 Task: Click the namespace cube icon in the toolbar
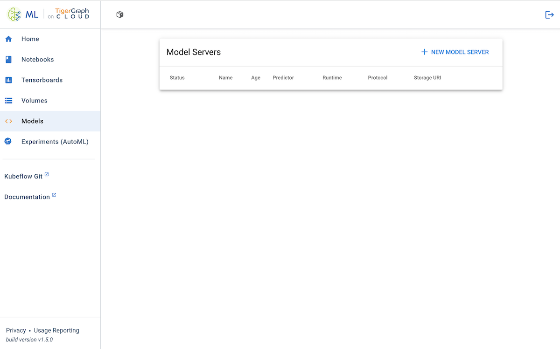pos(119,14)
